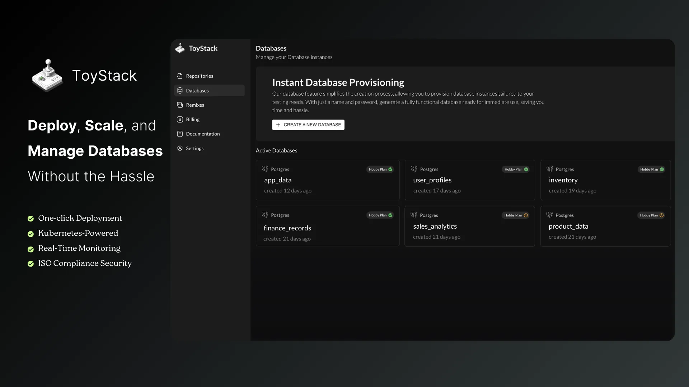689x387 pixels.
Task: Click the Postgres elephant icon on inventory card
Action: click(x=550, y=169)
